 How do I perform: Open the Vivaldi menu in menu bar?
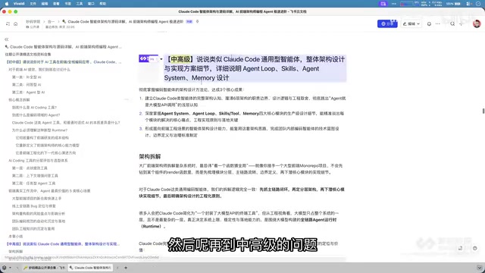19,4
